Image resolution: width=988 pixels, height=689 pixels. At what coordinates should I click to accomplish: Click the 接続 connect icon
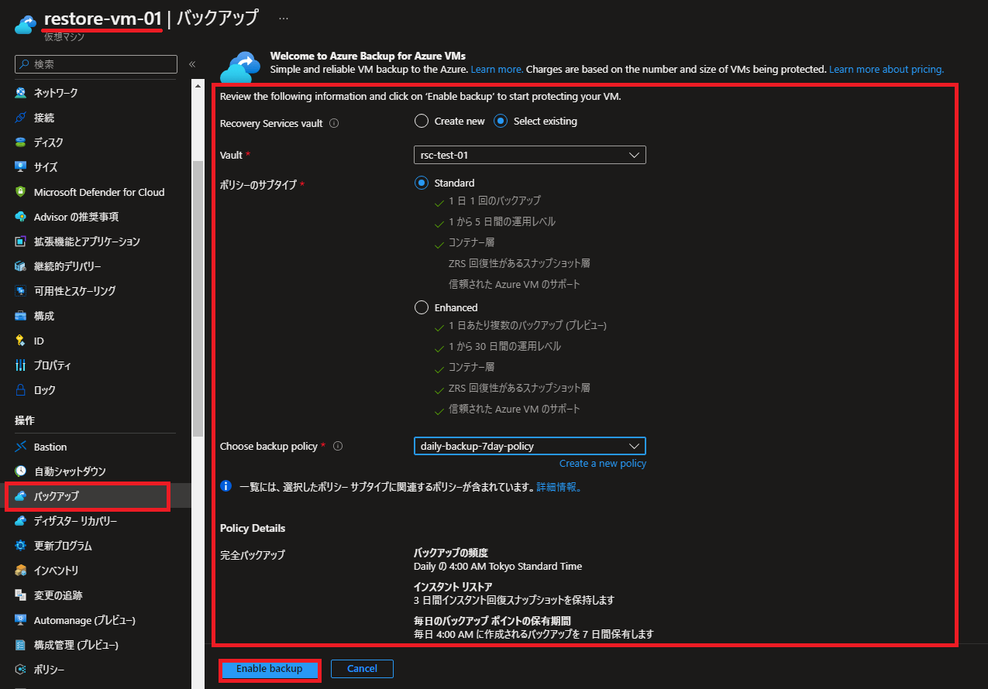21,118
